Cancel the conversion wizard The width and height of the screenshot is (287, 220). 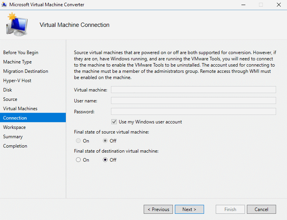tap(261, 209)
